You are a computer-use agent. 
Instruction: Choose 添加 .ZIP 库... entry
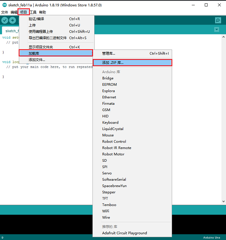click(x=132, y=63)
